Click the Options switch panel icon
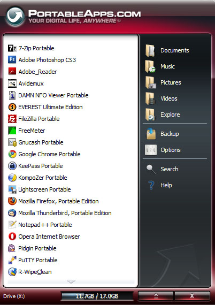 [151, 150]
